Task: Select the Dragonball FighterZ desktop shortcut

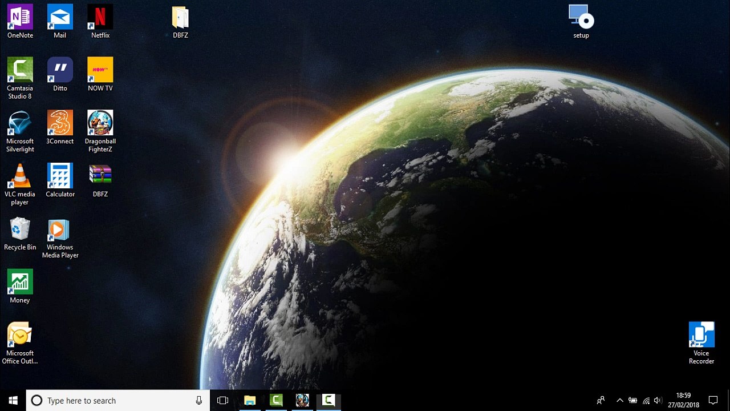Action: pos(100,132)
